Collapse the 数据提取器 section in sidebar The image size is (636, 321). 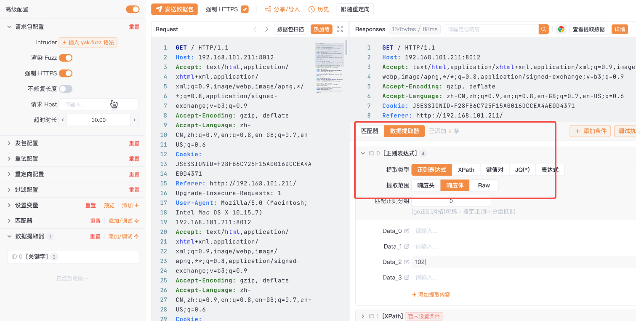point(9,236)
